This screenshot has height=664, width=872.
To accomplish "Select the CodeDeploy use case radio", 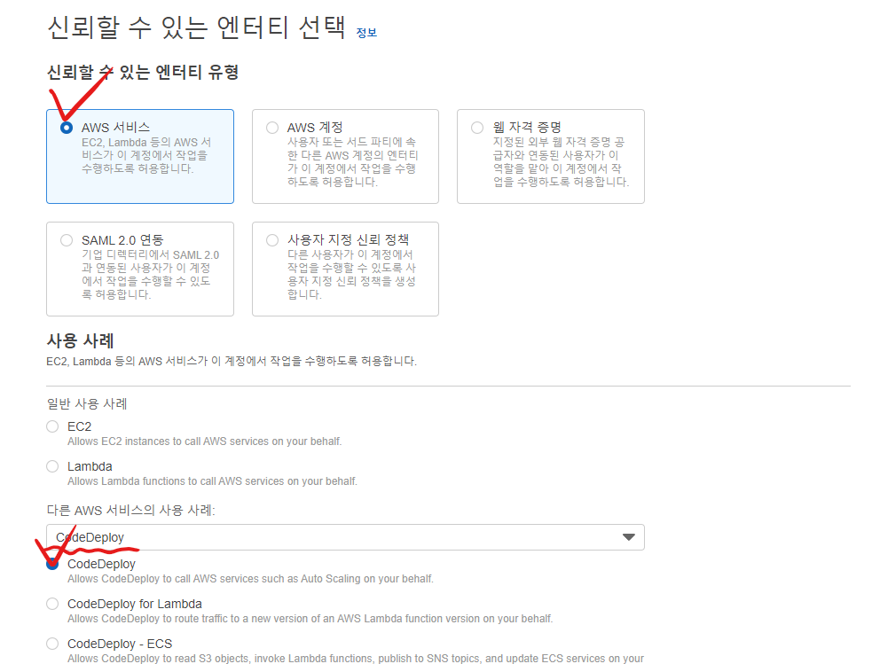I will tap(52, 564).
